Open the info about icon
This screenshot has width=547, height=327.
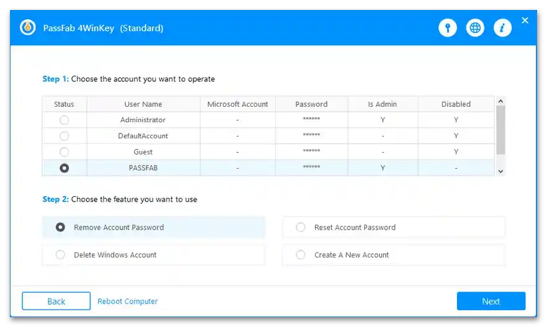pos(503,28)
